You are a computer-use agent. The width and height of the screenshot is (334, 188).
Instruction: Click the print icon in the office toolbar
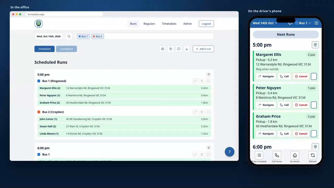point(163,49)
